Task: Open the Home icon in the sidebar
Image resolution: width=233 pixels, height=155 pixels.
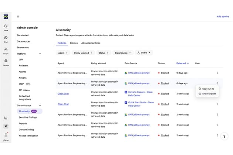Action: click(6, 27)
